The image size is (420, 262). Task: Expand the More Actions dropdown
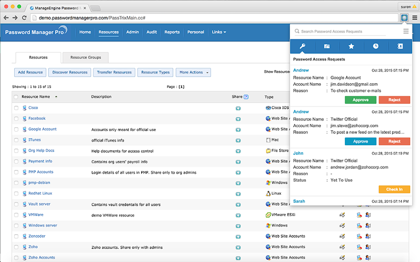coord(193,72)
